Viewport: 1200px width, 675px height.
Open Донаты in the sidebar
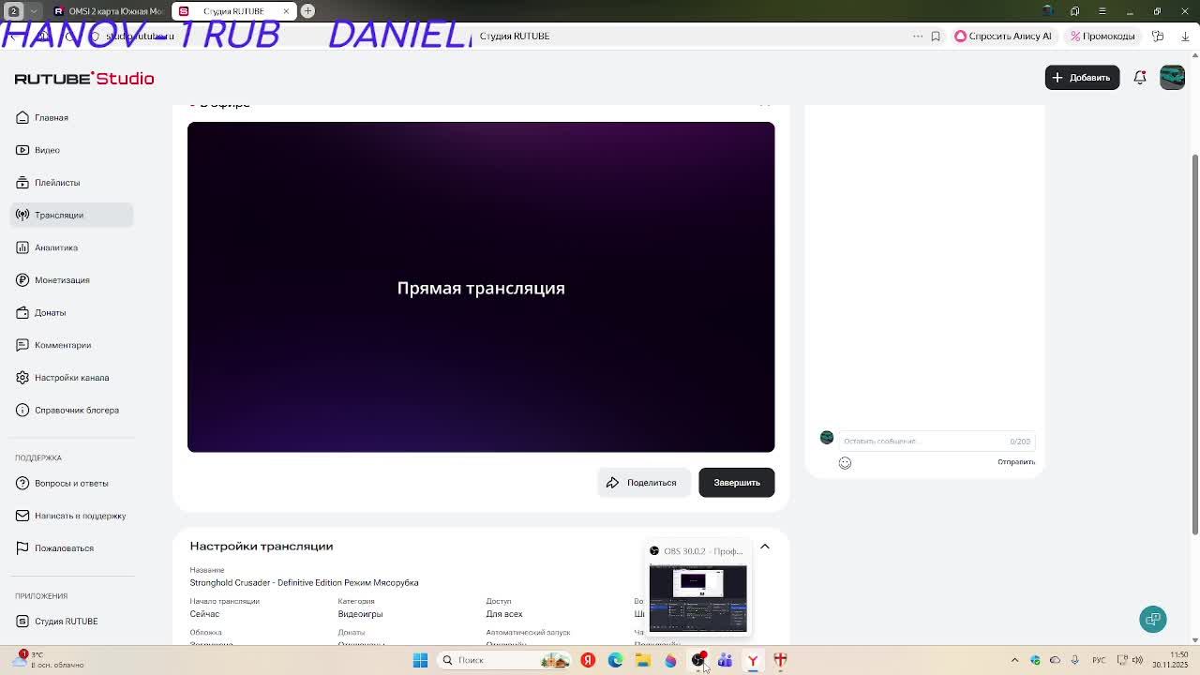[51, 312]
